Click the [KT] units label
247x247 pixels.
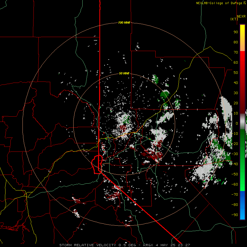[x=234, y=19]
